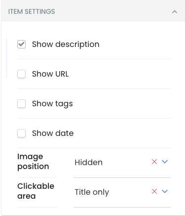This screenshot has width=185, height=216.
Task: Open the Clickable area dropdown arrow
Action: (x=165, y=191)
